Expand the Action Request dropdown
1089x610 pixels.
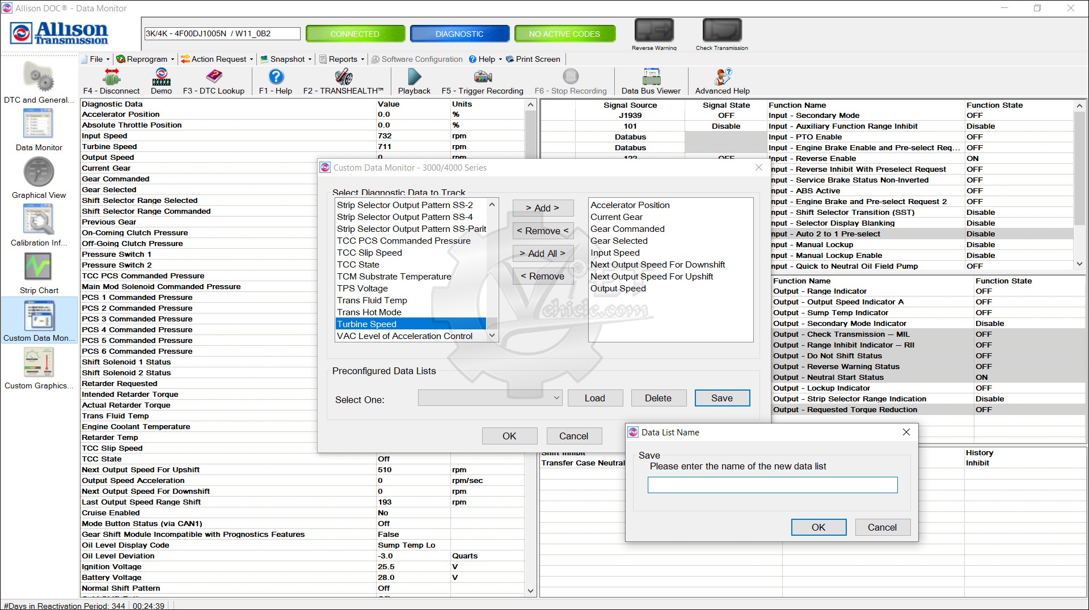[x=218, y=59]
